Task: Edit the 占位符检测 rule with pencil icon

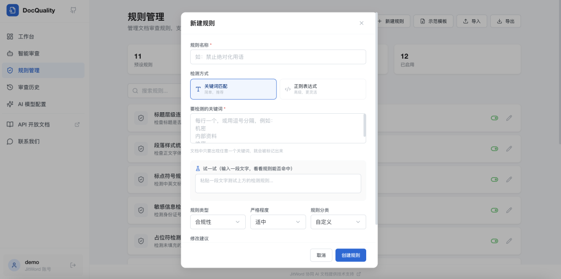Action: [x=509, y=241]
